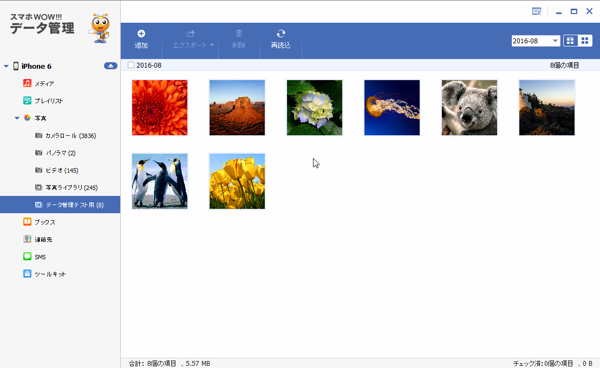The width and height of the screenshot is (600, 368).
Task: Open メディア music icon in sidebar
Action: coord(28,83)
